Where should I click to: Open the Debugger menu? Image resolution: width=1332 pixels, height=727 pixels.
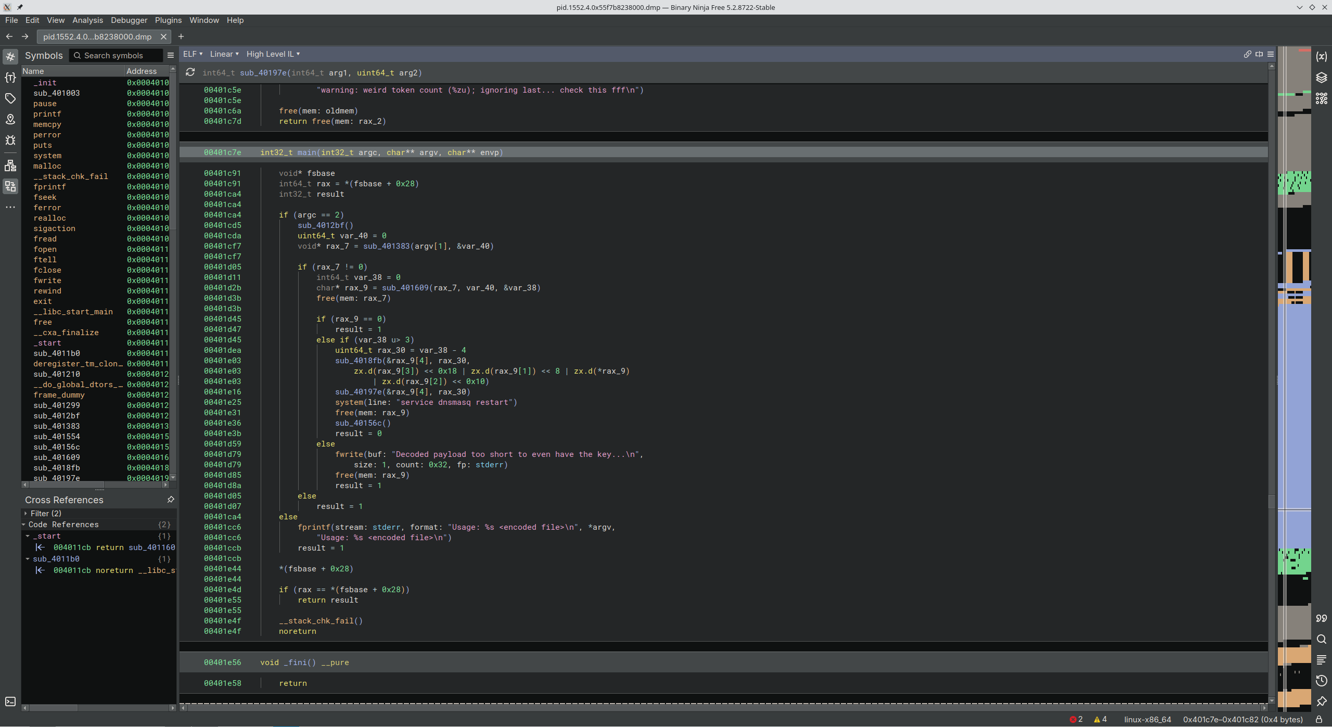tap(129, 20)
